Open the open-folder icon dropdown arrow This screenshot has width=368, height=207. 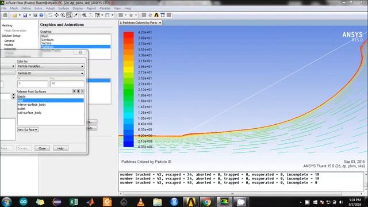tap(20, 16)
